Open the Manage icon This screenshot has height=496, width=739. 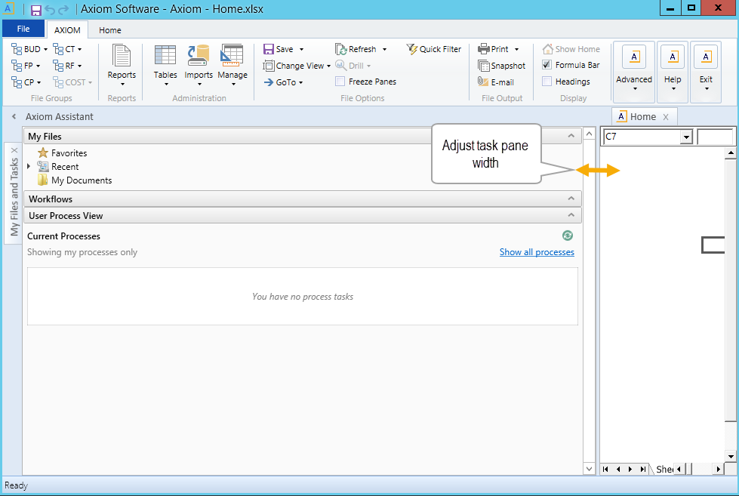[232, 55]
